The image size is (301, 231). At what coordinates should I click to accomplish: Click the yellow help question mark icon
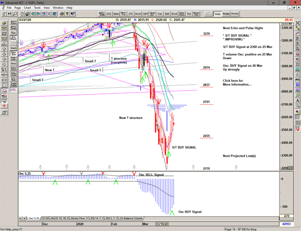point(67,14)
